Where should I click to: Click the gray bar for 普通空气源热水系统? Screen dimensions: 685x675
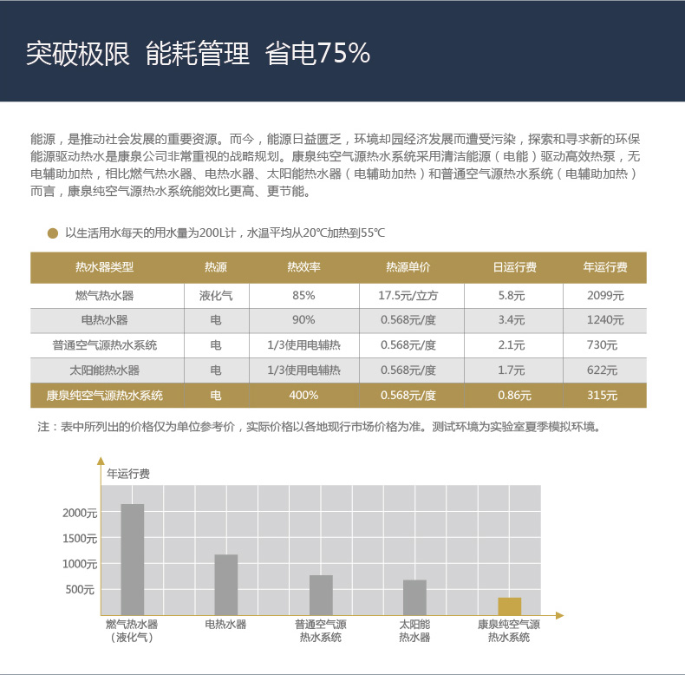coord(321,595)
